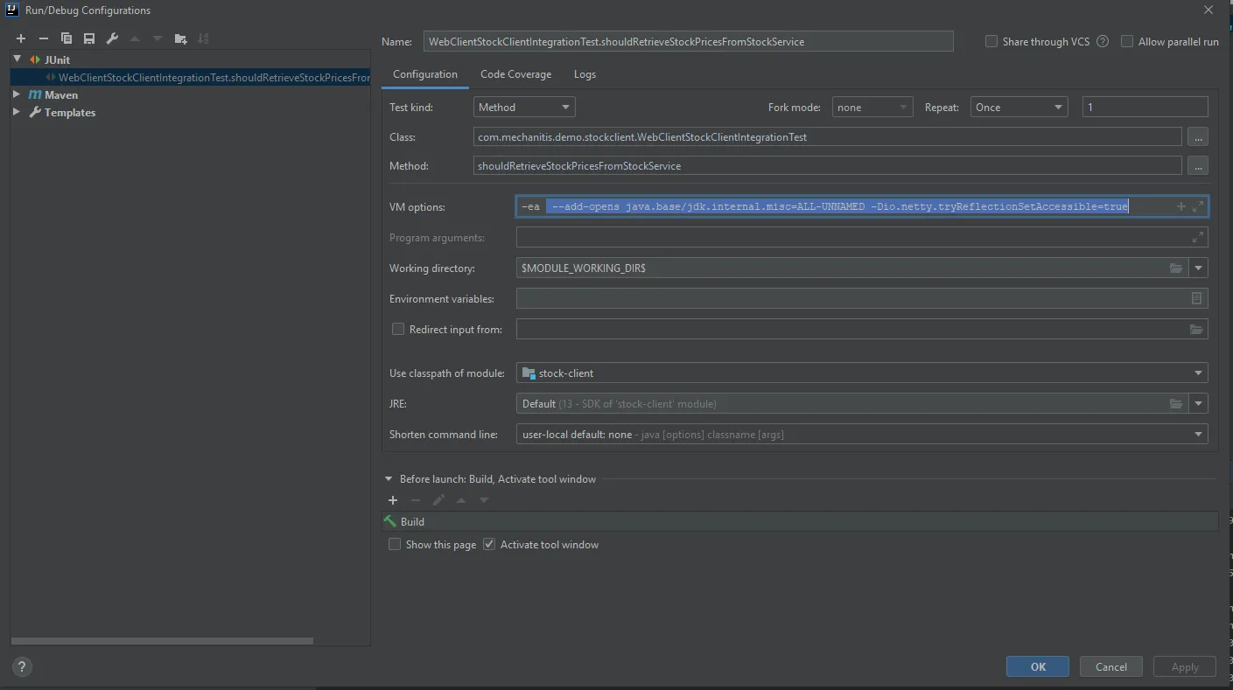Create new folder for configurations
The height and width of the screenshot is (690, 1233).
pyautogui.click(x=180, y=38)
